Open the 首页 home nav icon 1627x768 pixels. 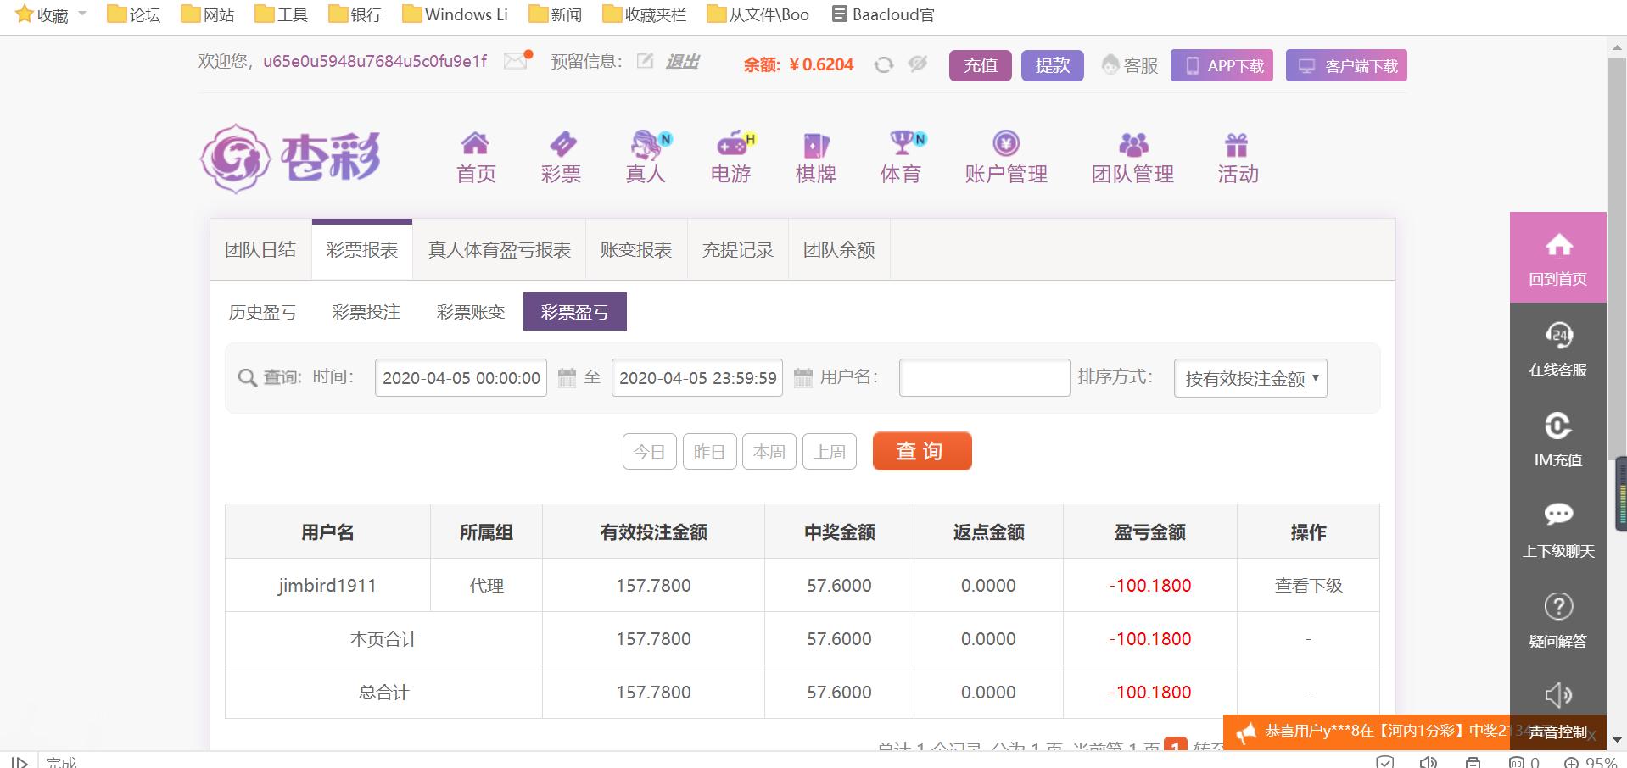475,142
